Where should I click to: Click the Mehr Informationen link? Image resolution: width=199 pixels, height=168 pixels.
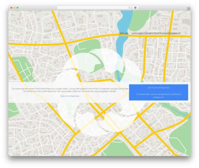coord(70,96)
